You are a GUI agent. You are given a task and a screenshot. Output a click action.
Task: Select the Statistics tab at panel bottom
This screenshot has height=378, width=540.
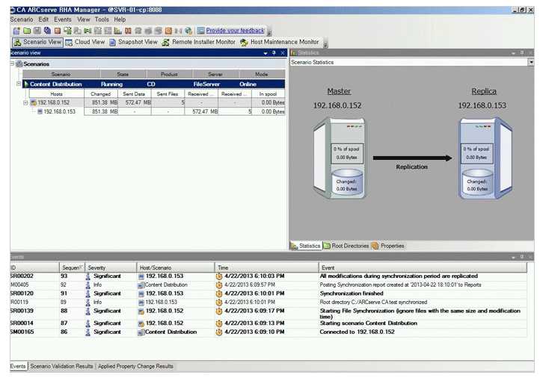pyautogui.click(x=306, y=246)
